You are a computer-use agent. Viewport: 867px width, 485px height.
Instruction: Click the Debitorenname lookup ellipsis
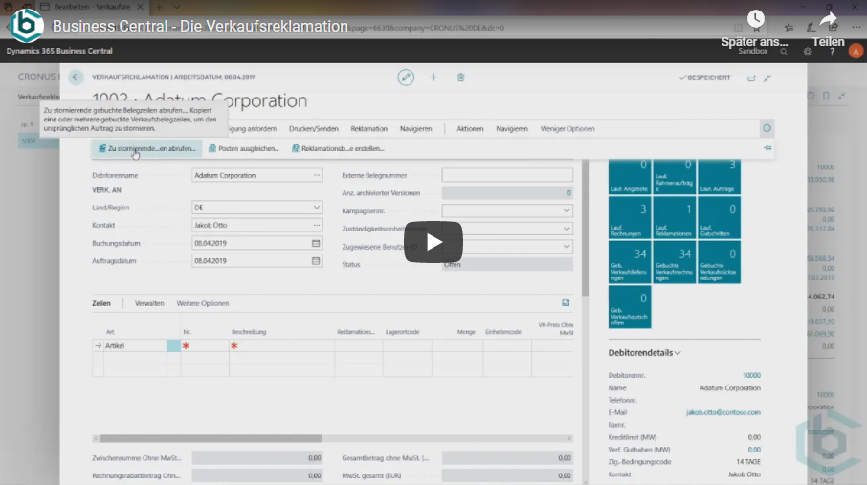click(x=317, y=175)
